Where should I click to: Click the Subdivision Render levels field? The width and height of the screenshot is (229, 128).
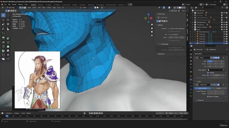[216, 94]
